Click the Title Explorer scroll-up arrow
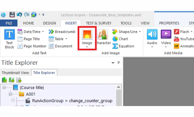This screenshot has height=117, width=194. (118, 87)
